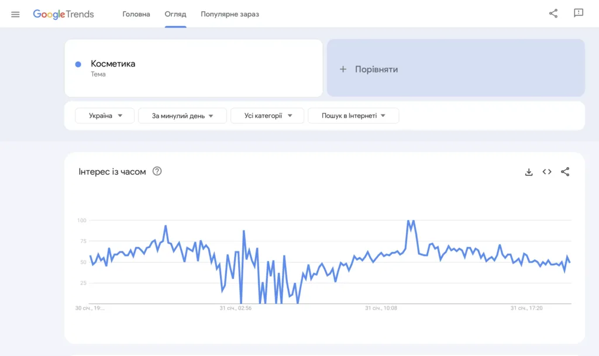Switch to the Головна tab
Image resolution: width=599 pixels, height=356 pixels.
[x=136, y=14]
